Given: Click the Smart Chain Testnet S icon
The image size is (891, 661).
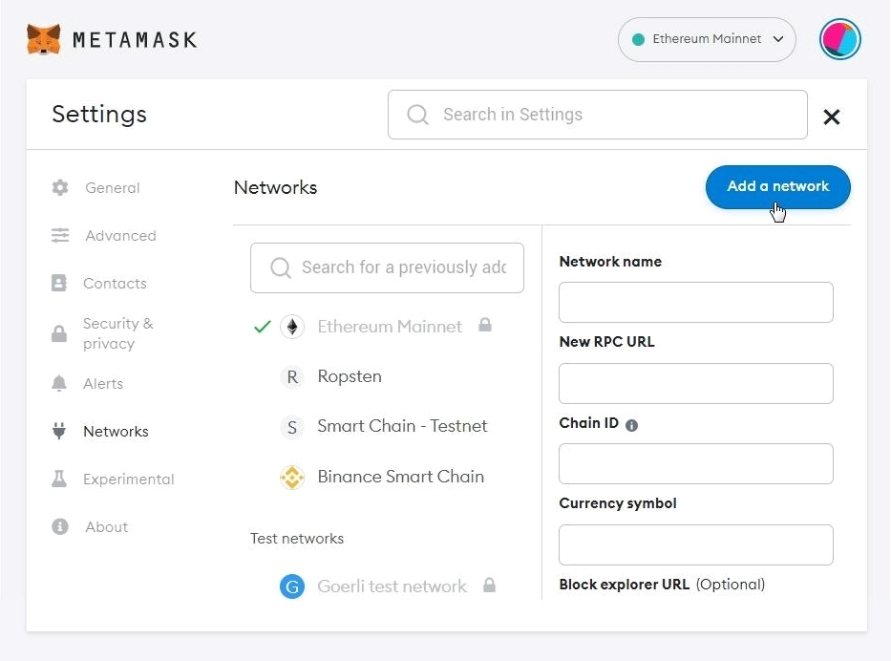Looking at the screenshot, I should pos(291,427).
